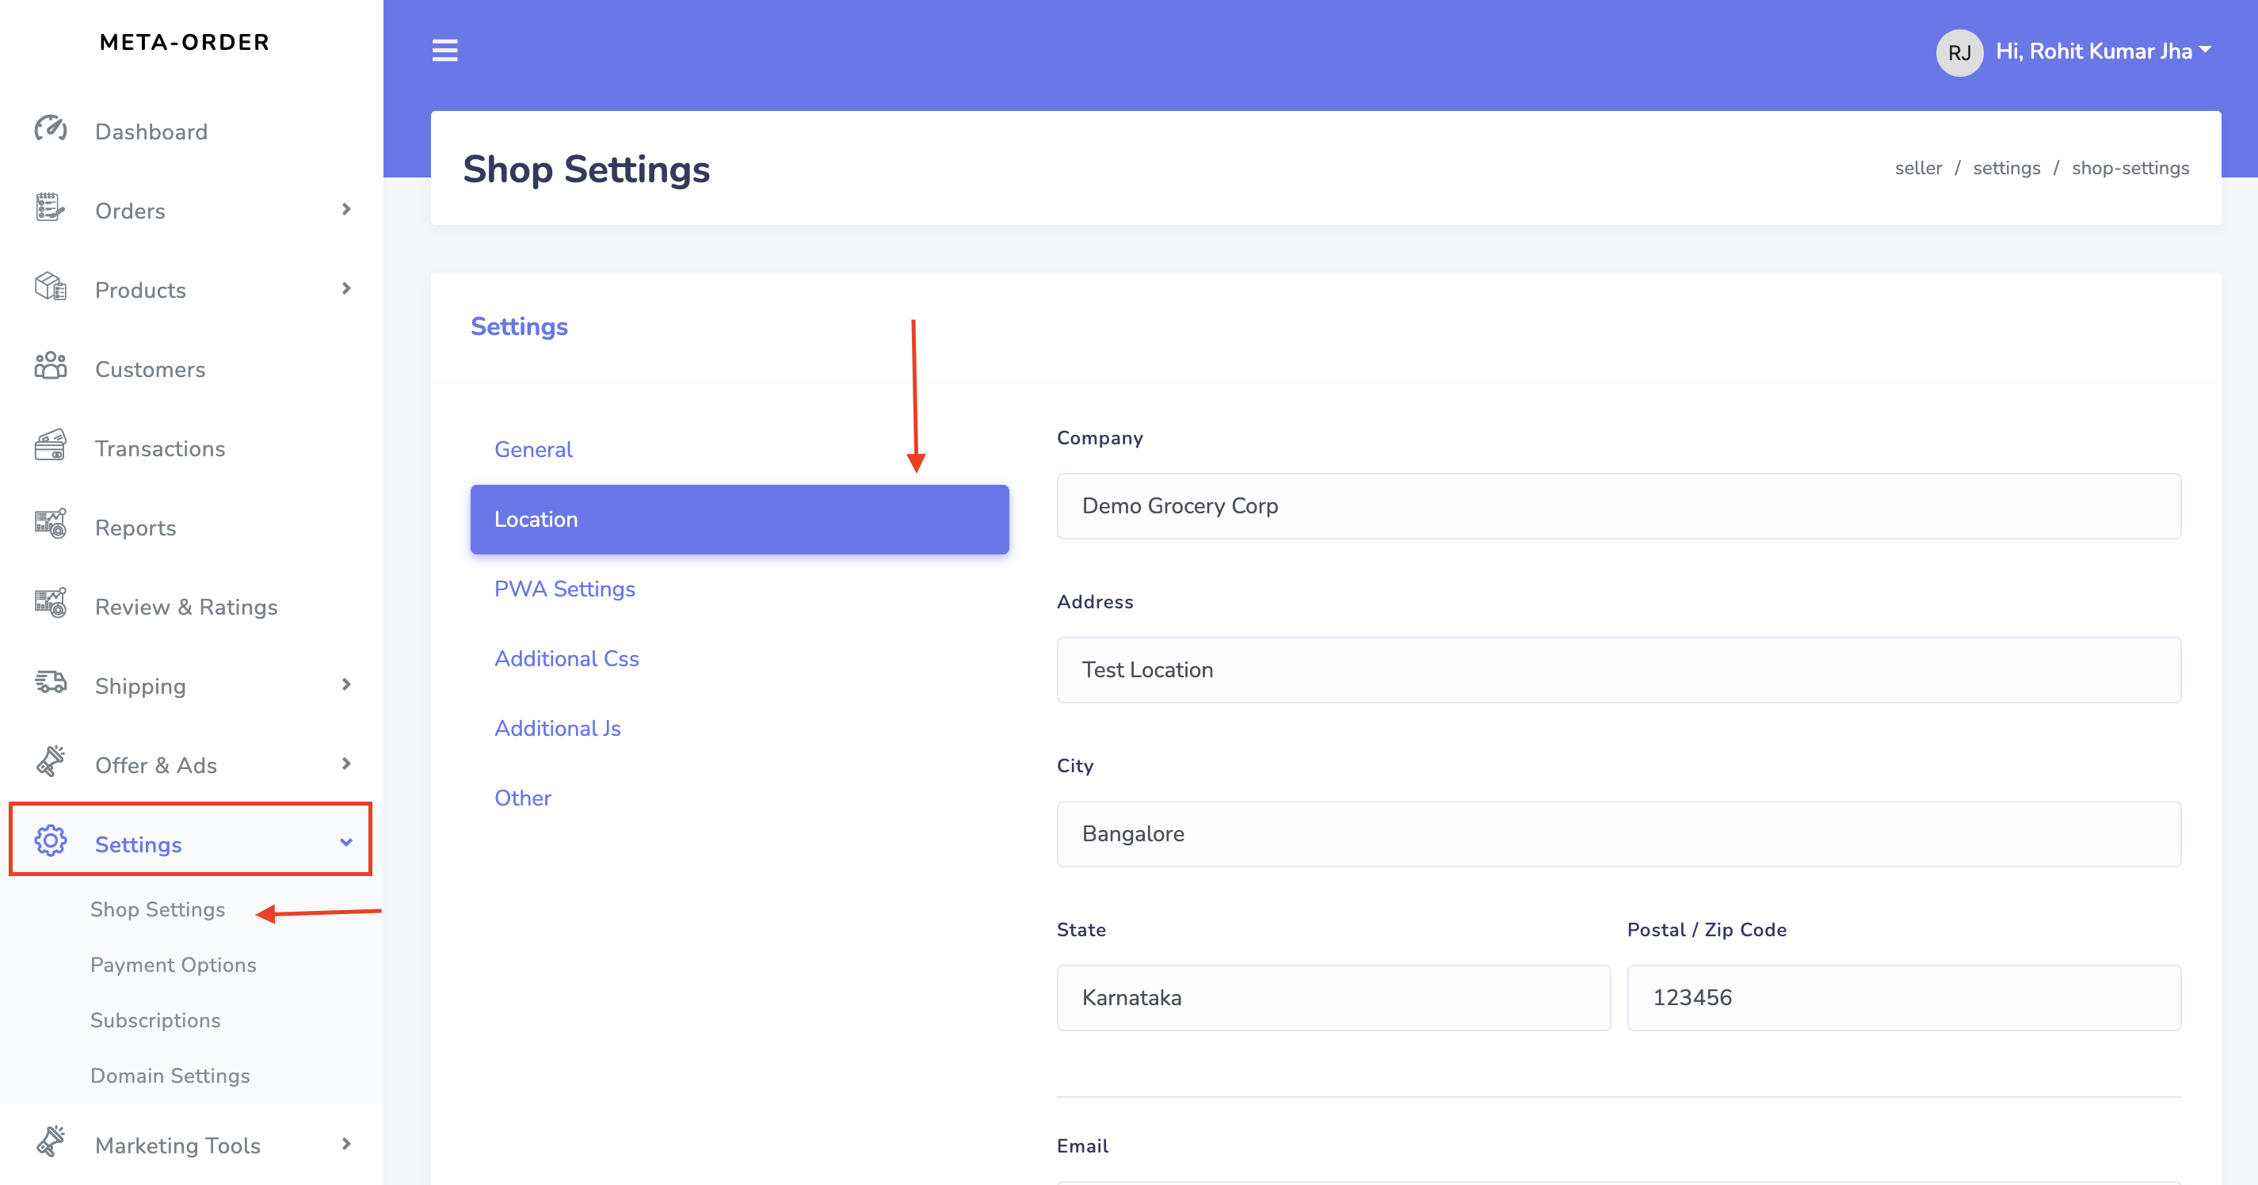Expand the Marketing Tools chevron

(x=346, y=1144)
